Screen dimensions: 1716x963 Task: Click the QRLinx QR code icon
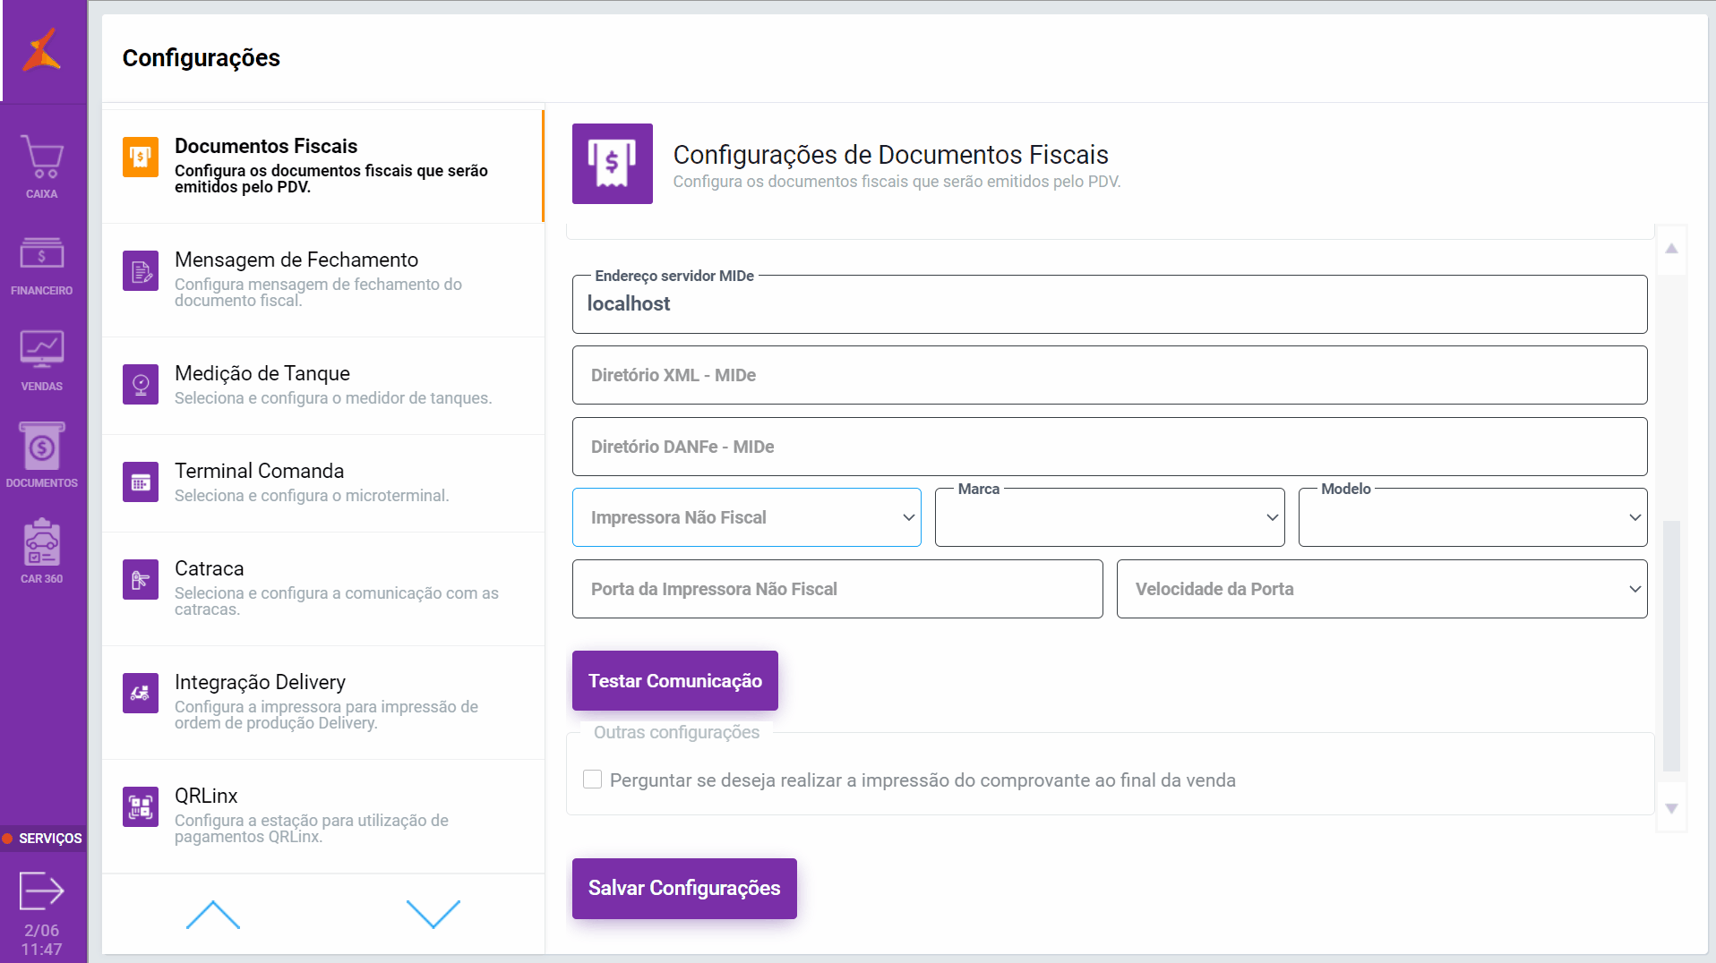point(141,807)
